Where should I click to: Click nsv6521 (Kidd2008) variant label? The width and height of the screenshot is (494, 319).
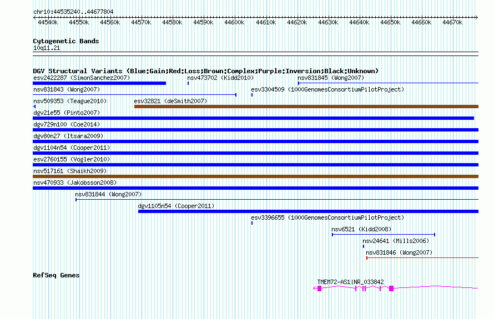tap(361, 229)
